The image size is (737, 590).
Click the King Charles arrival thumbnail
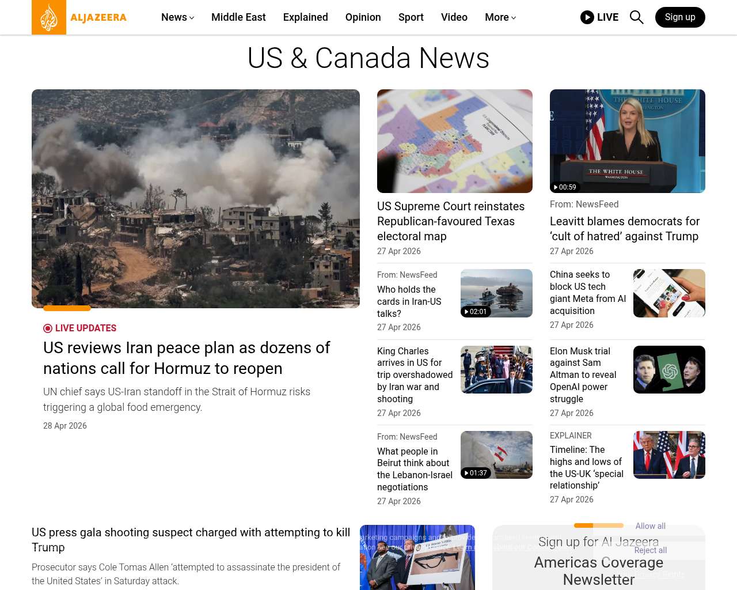(x=496, y=370)
